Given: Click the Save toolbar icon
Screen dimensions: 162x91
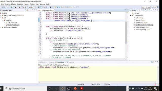Looking at the screenshot, I should 3,7.
